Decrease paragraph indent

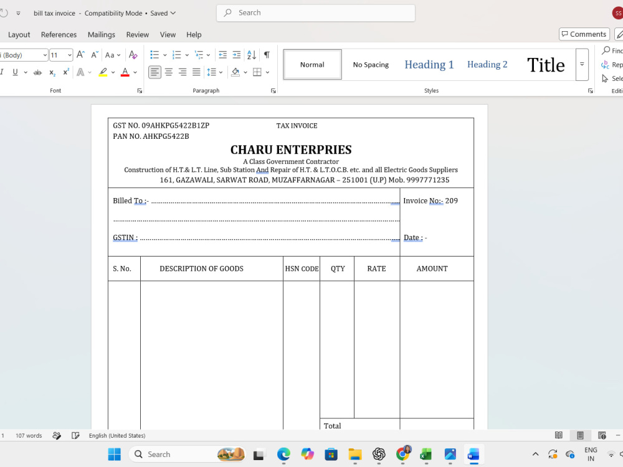click(x=223, y=55)
